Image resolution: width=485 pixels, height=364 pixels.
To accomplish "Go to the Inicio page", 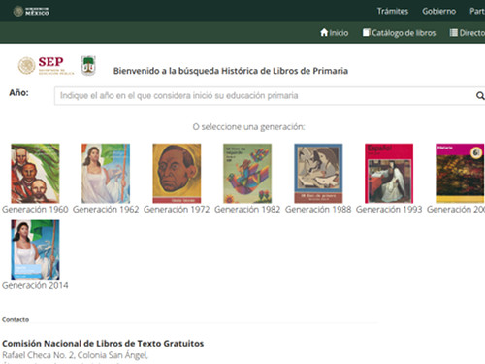I will tap(334, 33).
